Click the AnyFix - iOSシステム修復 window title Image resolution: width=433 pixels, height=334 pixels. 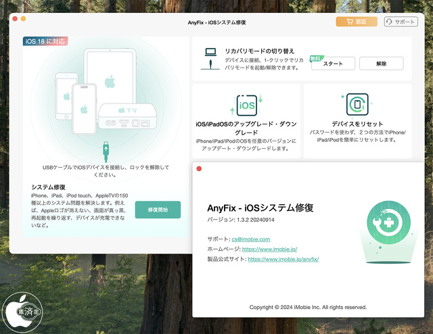pyautogui.click(x=216, y=22)
